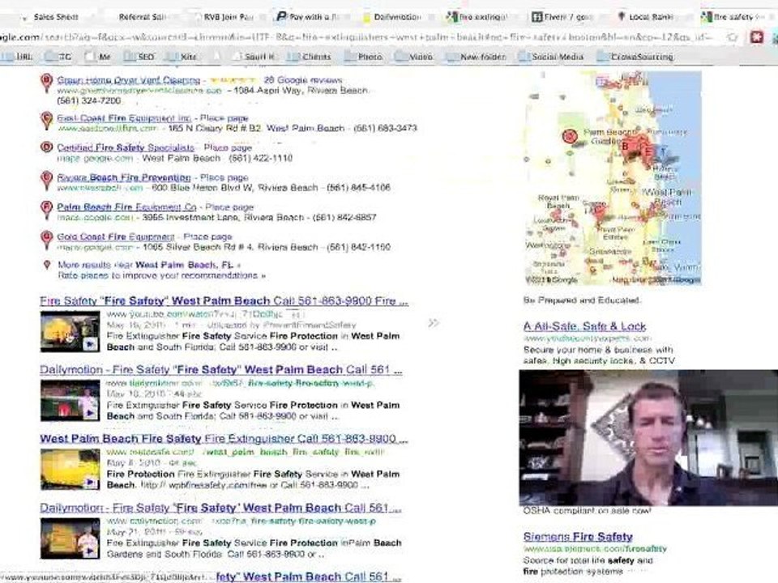Image resolution: width=778 pixels, height=583 pixels.
Task: Click the Clients bookmark folder icon
Action: click(x=293, y=57)
